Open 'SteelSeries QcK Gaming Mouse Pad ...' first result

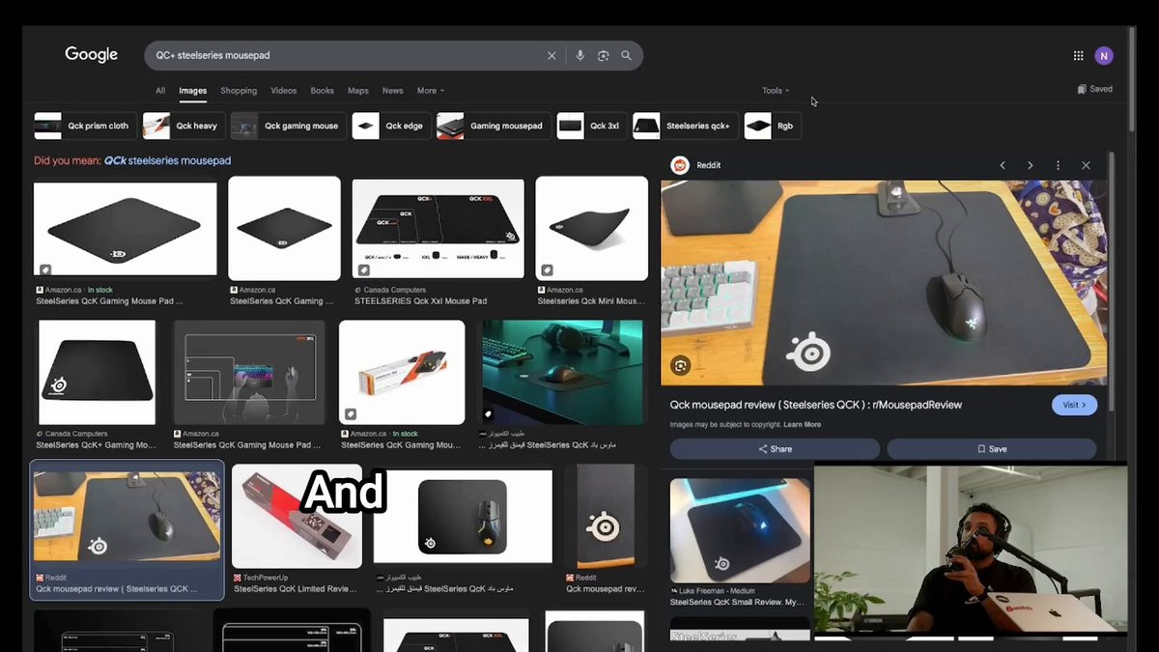(126, 230)
